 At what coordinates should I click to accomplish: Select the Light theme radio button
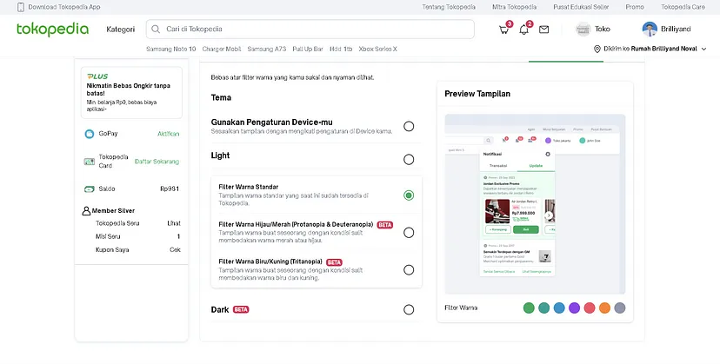pyautogui.click(x=409, y=159)
